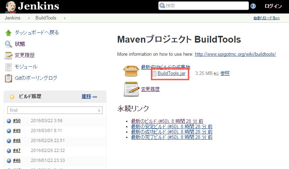This screenshot has width=289, height=169.
Task: Click the blue status ball for build #47
Action: pyautogui.click(x=9, y=151)
